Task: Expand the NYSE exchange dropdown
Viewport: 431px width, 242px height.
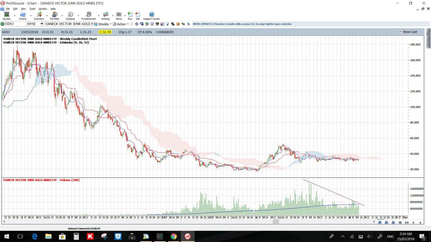Action: (x=42, y=24)
